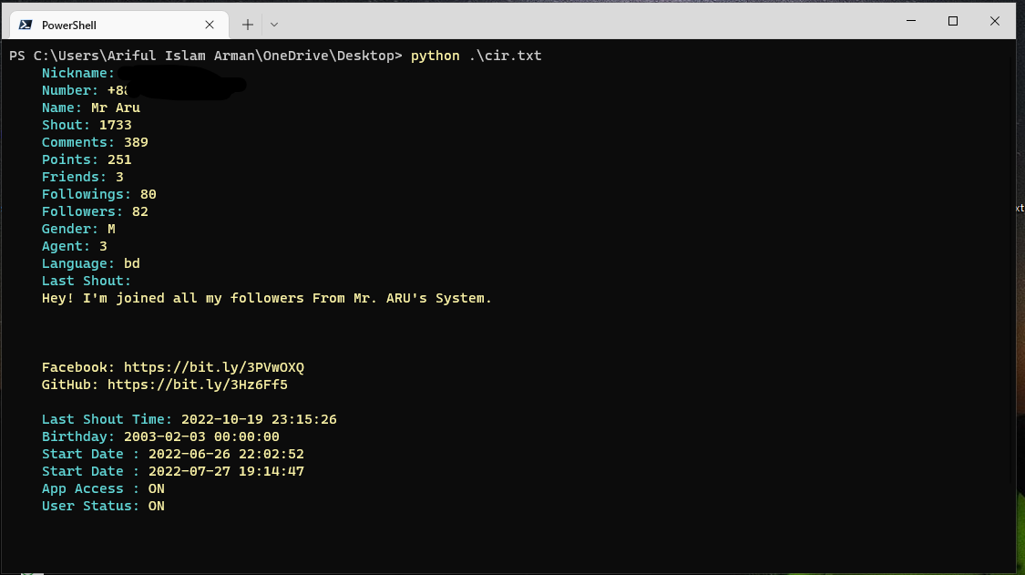
Task: Select the PowerShell tab
Action: pyautogui.click(x=119, y=25)
